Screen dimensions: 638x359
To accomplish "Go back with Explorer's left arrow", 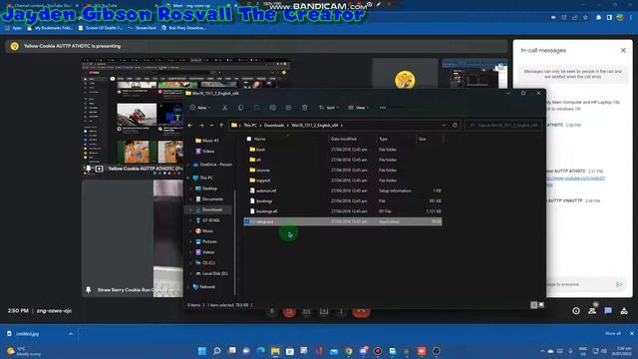I will 190,126.
